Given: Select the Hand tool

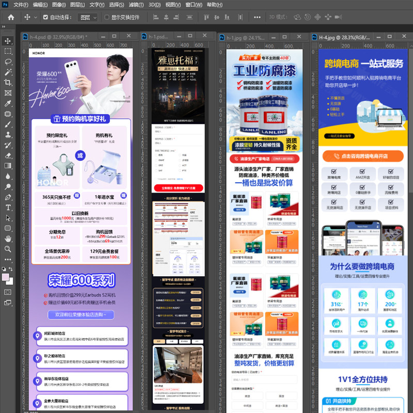Looking at the screenshot, I should pyautogui.click(x=8, y=239).
